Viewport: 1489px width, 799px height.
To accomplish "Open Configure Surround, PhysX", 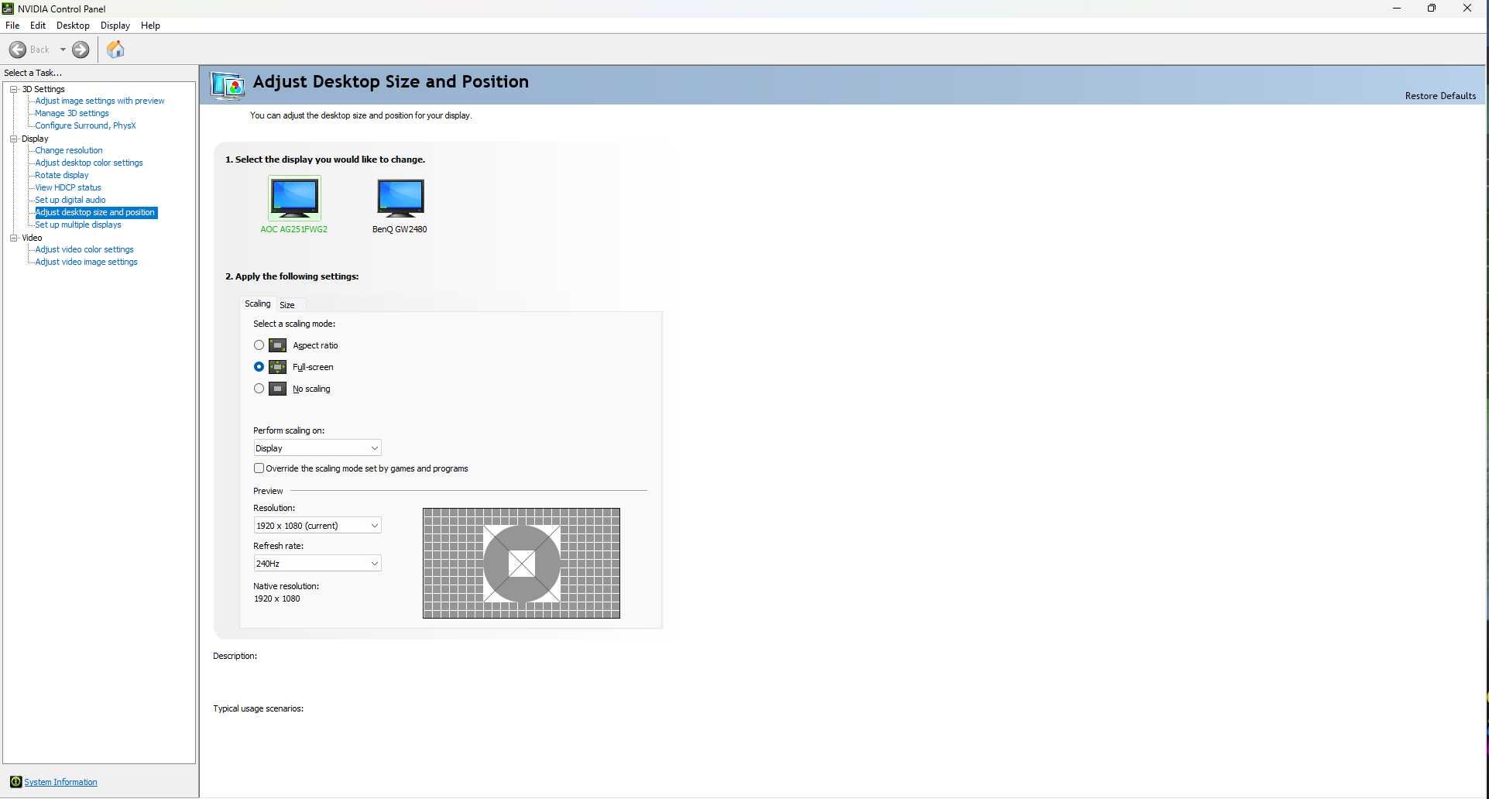I will [85, 125].
